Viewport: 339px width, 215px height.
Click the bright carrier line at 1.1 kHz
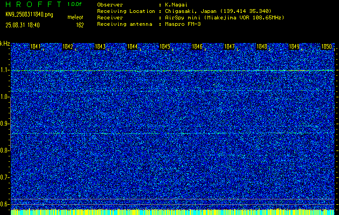pyautogui.click(x=172, y=70)
